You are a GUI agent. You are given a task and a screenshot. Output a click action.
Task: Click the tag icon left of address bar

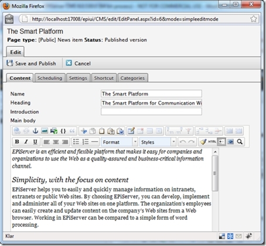(x=9, y=19)
